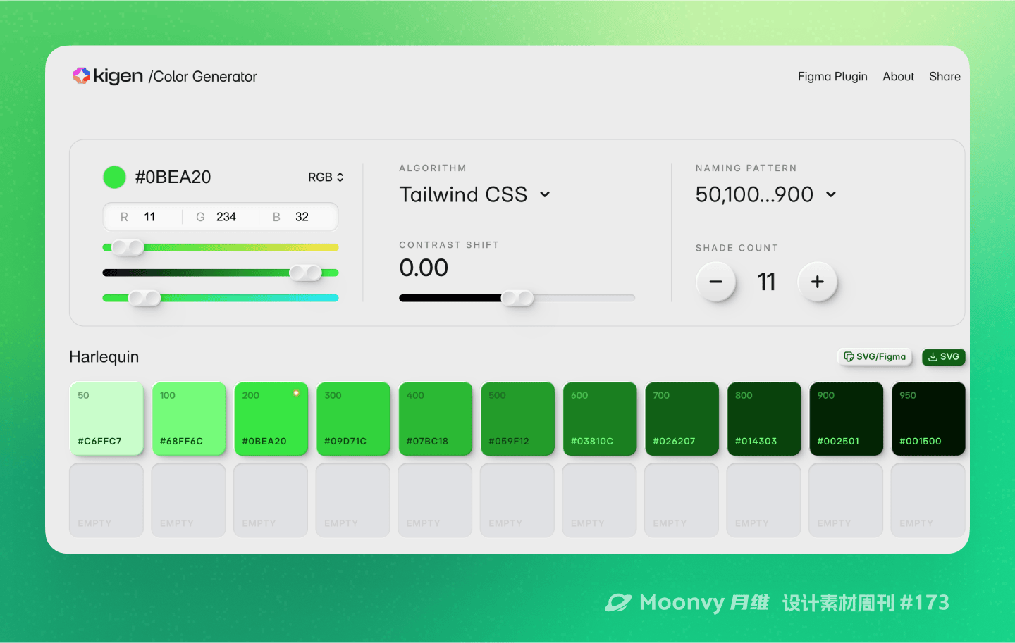Decrease shade count with minus button
Image resolution: width=1015 pixels, height=643 pixels.
pyautogui.click(x=715, y=282)
